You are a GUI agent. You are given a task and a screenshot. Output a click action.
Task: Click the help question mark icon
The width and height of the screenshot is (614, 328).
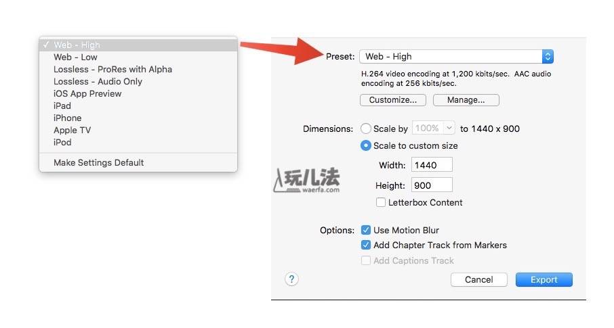click(291, 279)
